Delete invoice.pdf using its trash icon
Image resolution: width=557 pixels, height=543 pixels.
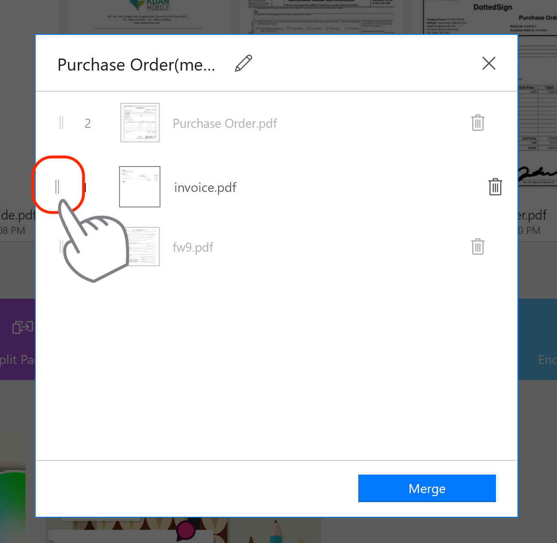coord(495,187)
